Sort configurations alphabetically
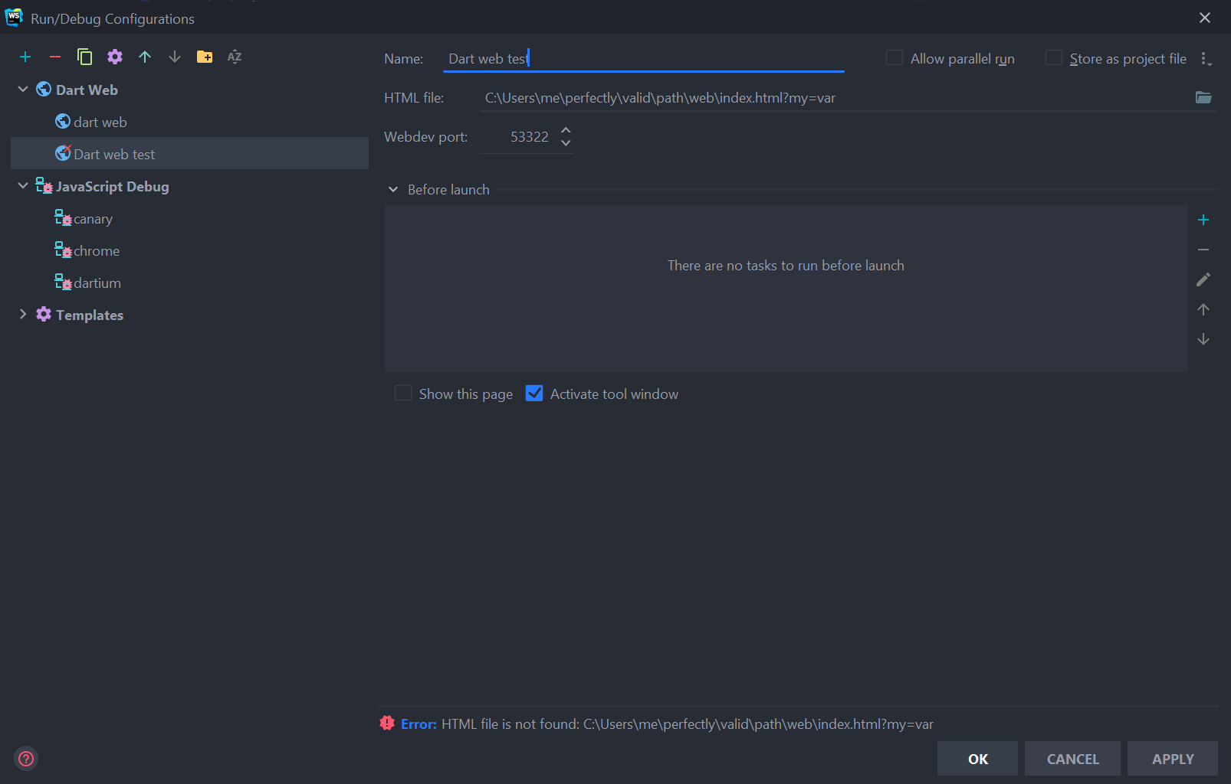The width and height of the screenshot is (1231, 784). click(x=235, y=57)
